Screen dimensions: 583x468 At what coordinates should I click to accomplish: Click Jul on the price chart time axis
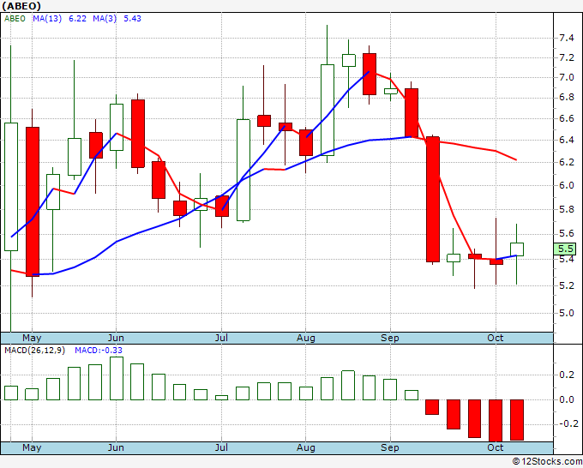(221, 338)
